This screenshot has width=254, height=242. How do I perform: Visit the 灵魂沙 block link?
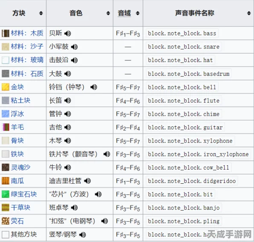(20, 168)
